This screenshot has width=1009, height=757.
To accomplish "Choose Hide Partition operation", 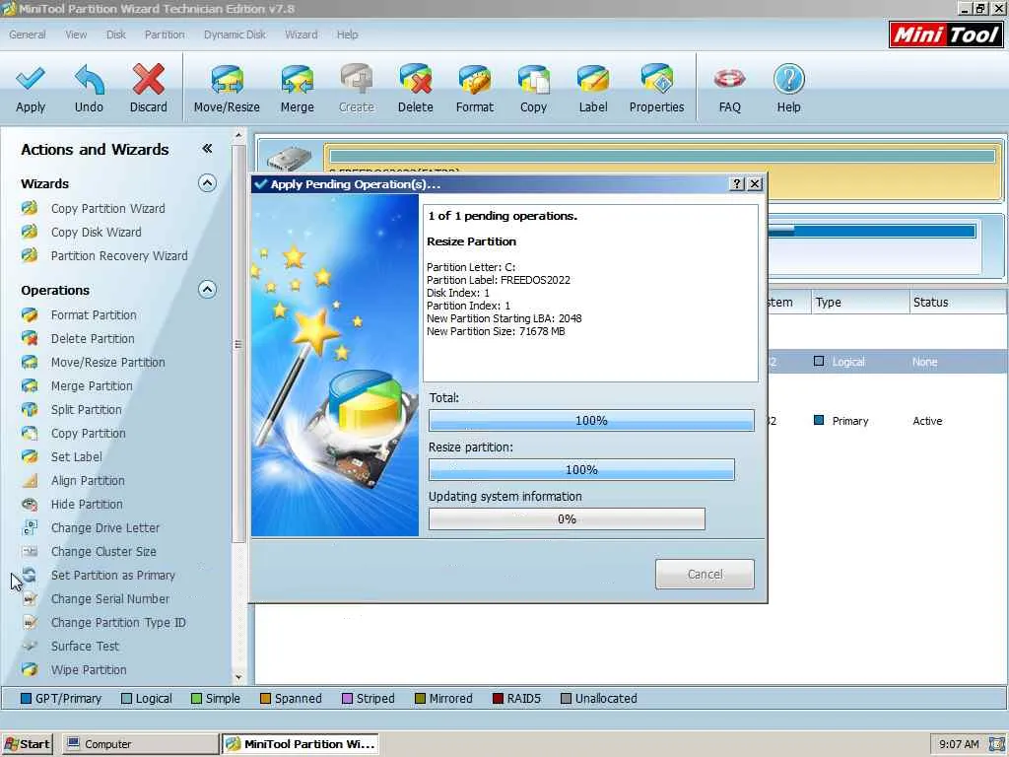I will [87, 505].
